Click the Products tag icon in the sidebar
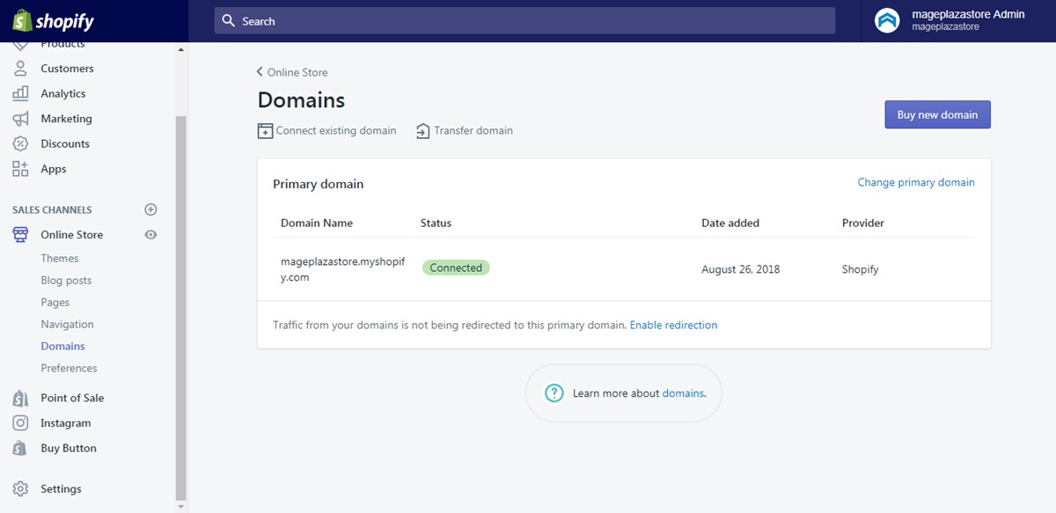Screen dimensions: 1056x513 click(20, 45)
